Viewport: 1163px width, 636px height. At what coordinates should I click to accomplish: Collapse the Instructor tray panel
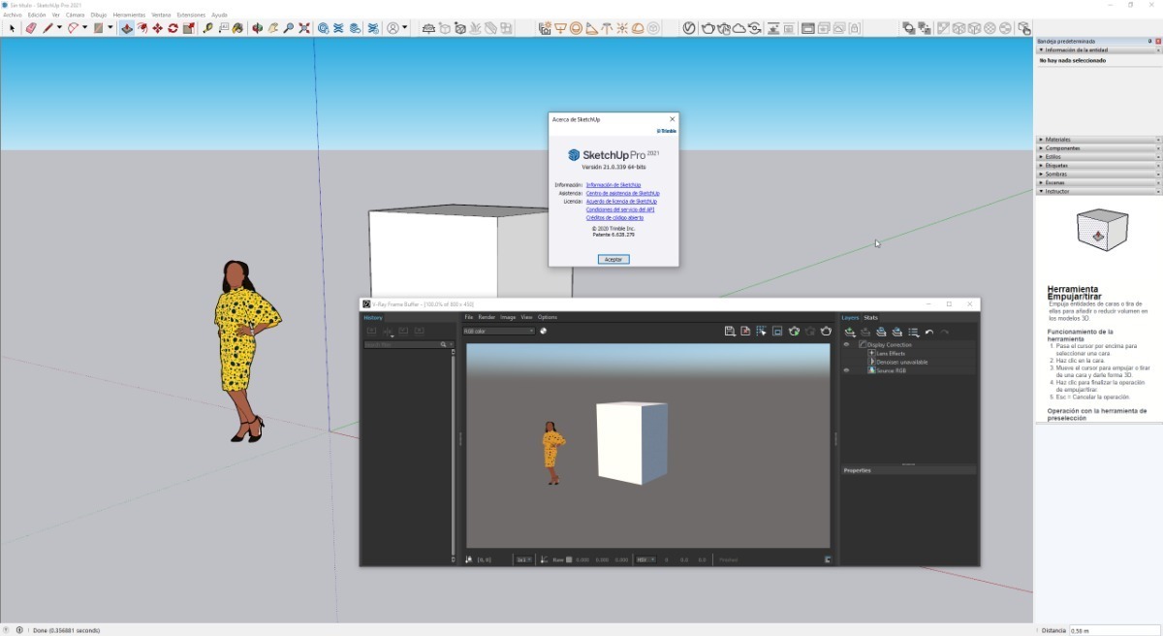click(1098, 191)
